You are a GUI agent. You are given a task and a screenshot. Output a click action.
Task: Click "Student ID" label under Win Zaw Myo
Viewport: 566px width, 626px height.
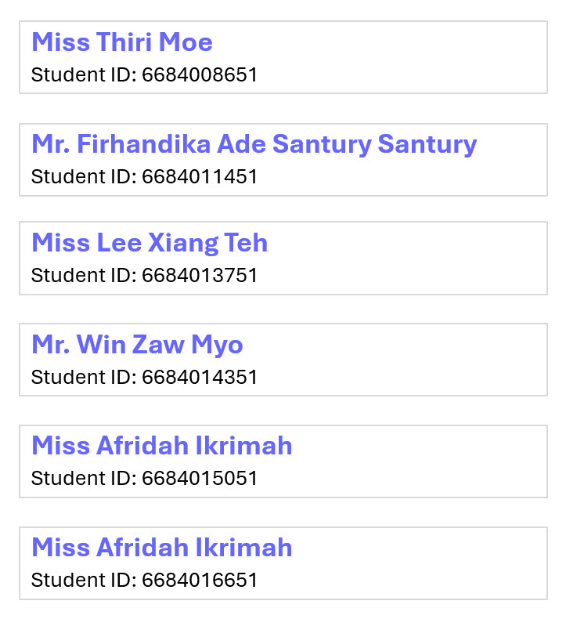coord(83,377)
